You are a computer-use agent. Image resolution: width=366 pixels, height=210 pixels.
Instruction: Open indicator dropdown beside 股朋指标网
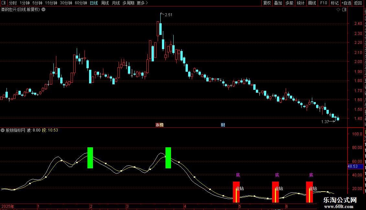coord(3,130)
